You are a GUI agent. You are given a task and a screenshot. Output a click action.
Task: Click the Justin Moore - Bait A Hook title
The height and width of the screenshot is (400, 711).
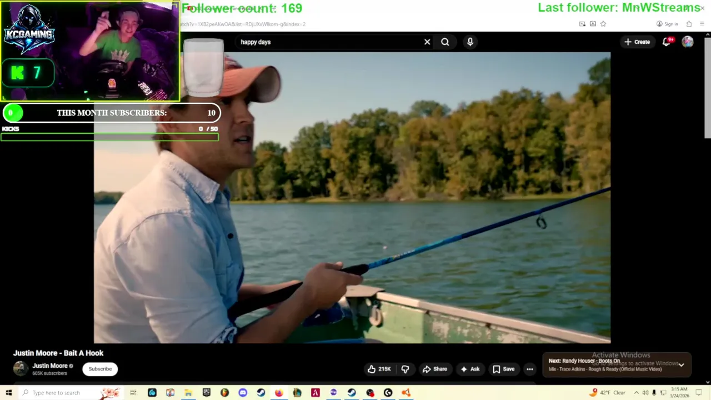58,353
